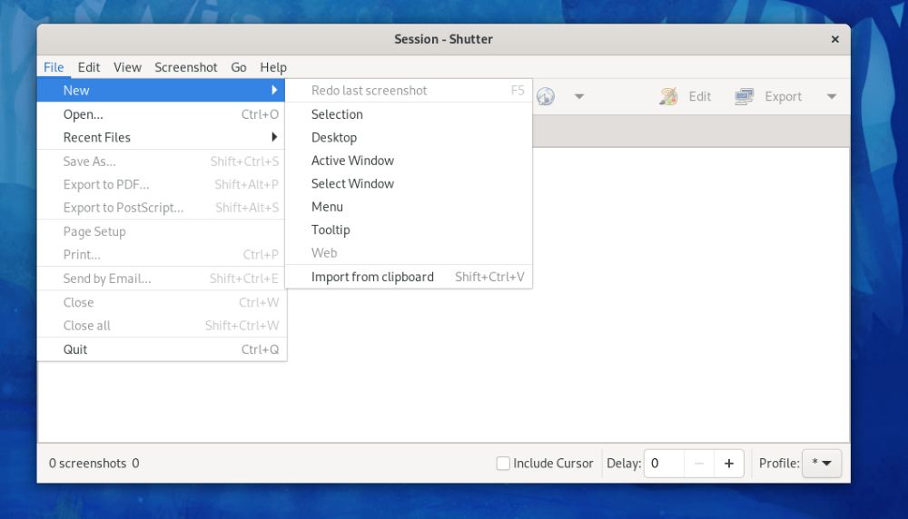Expand the Recent Files submenu
This screenshot has width=908, height=519.
tap(162, 137)
